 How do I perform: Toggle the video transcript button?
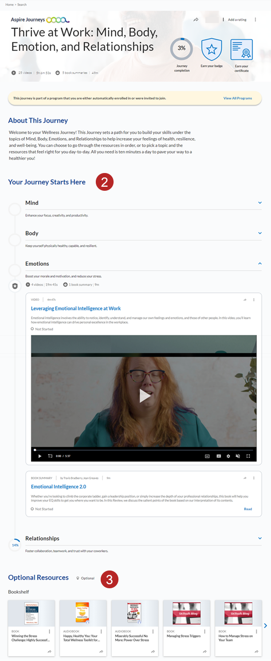point(218,456)
